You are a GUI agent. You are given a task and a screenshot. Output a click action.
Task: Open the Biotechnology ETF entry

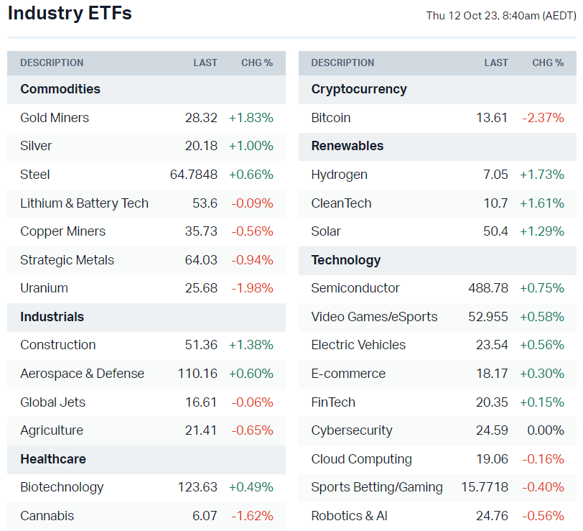pyautogui.click(x=62, y=487)
